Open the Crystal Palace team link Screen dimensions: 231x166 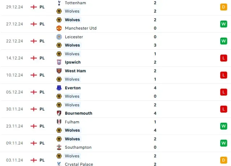(x=79, y=164)
